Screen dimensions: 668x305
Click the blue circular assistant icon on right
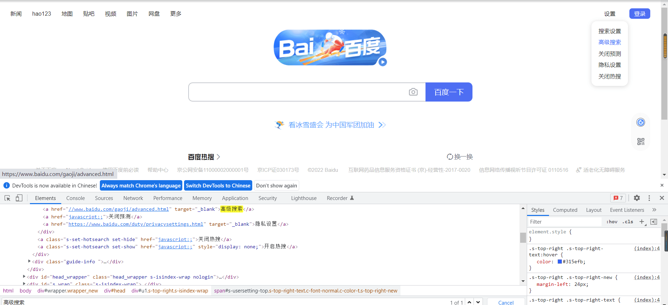tap(641, 122)
